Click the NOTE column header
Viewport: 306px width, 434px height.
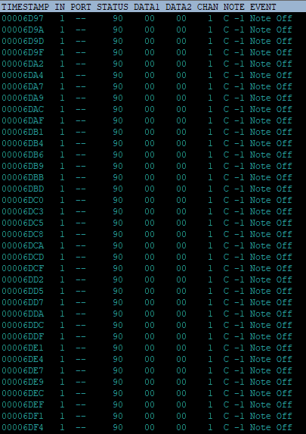point(234,8)
